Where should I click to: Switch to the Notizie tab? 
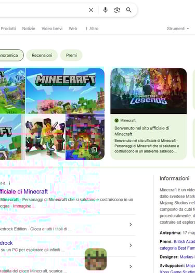point(29,29)
